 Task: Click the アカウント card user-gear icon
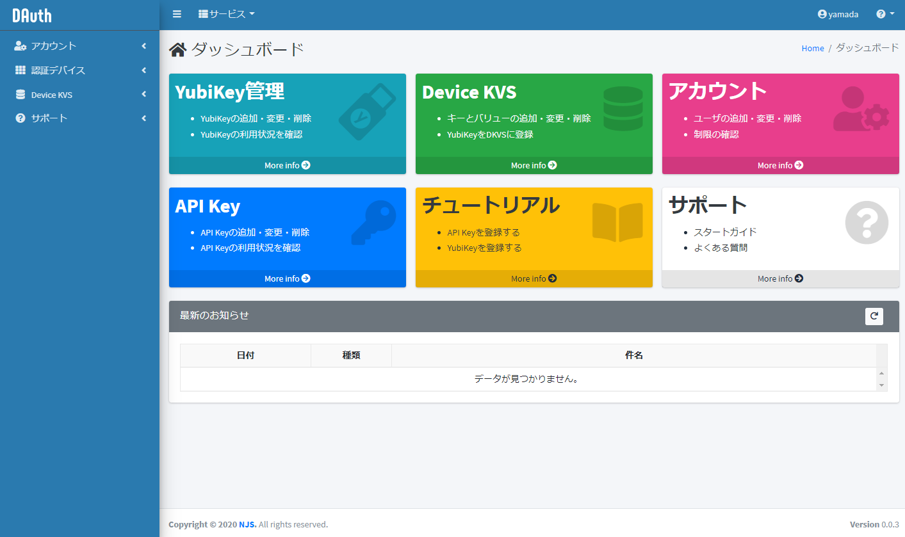pyautogui.click(x=861, y=109)
